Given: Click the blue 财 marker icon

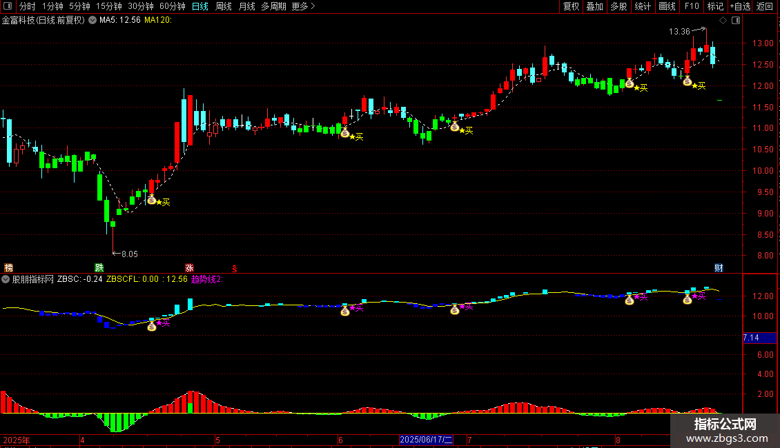Looking at the screenshot, I should (719, 268).
